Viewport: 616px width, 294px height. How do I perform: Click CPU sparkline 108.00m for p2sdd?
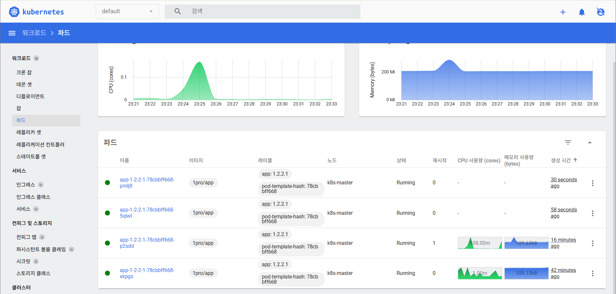[480, 243]
